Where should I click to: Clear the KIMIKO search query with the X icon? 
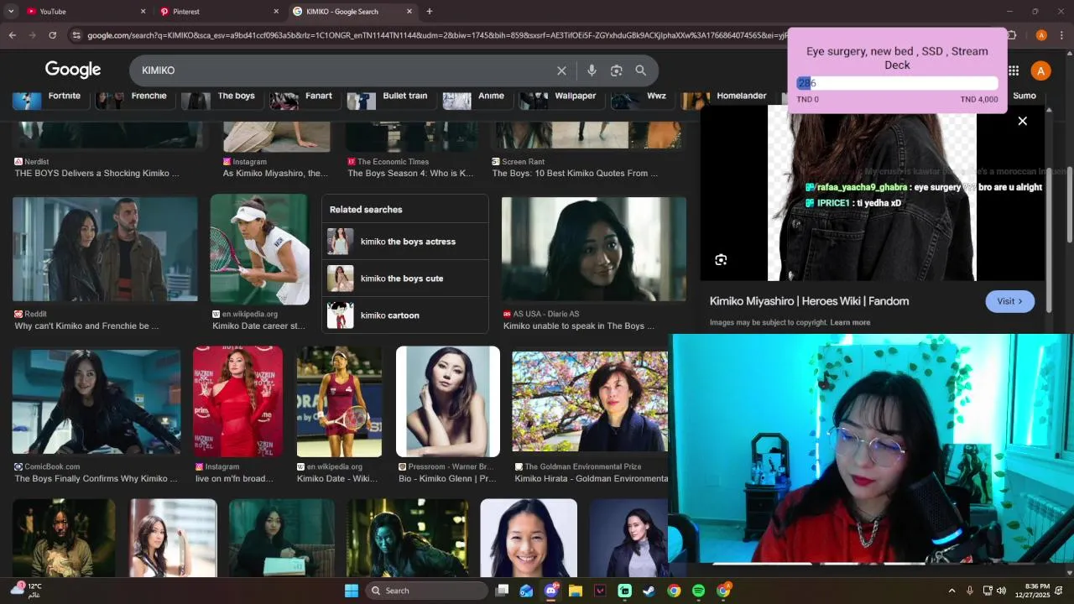pos(561,70)
